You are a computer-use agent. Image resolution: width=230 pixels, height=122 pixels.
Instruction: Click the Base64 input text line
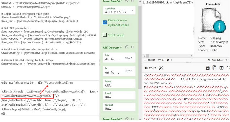tap(168, 2)
